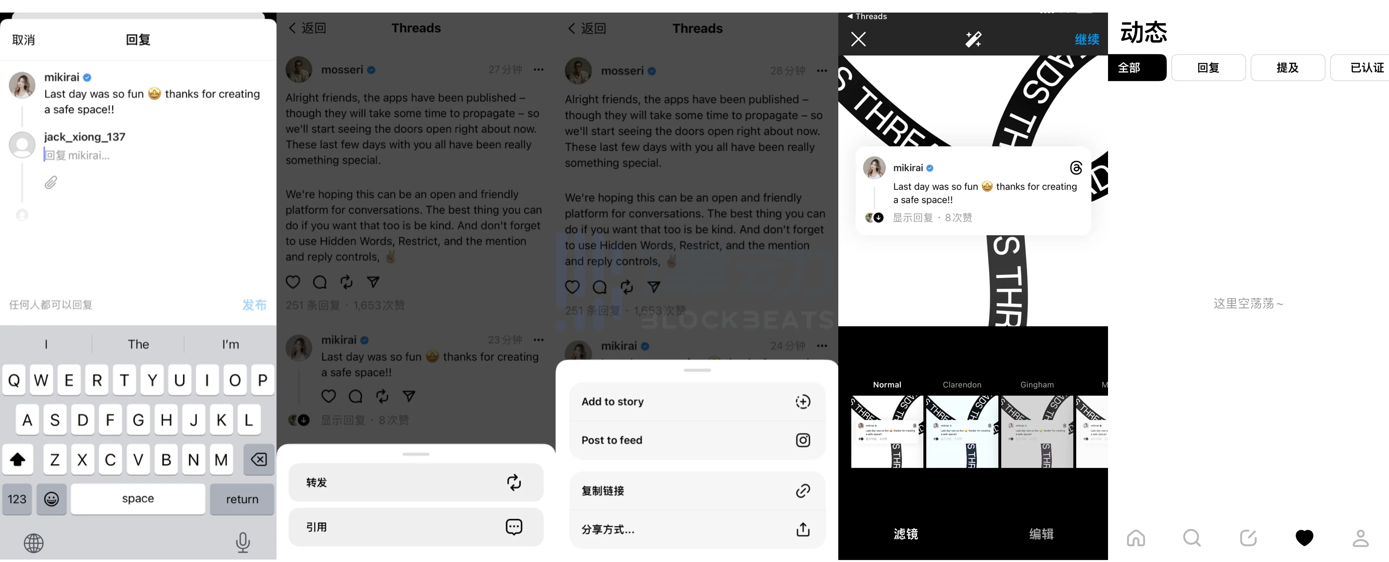
Task: Tap the magic wand edit icon in story editor
Action: coord(972,39)
